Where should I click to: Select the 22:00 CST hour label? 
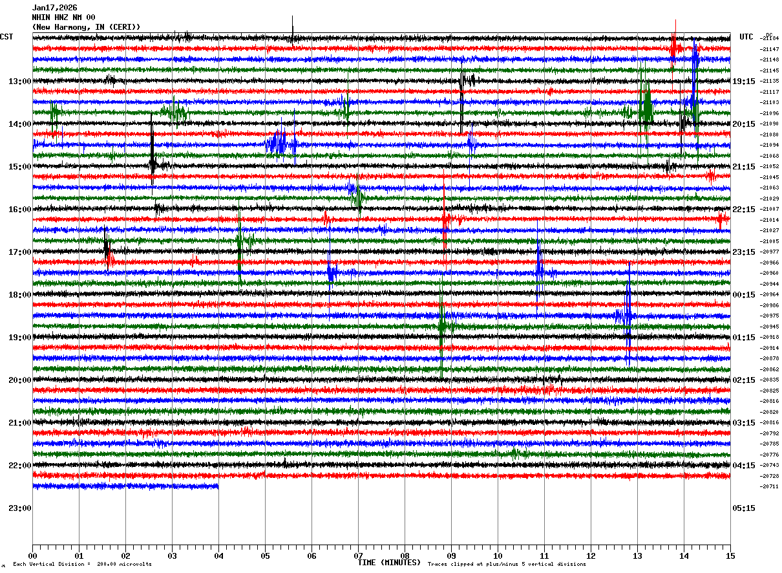tap(20, 466)
